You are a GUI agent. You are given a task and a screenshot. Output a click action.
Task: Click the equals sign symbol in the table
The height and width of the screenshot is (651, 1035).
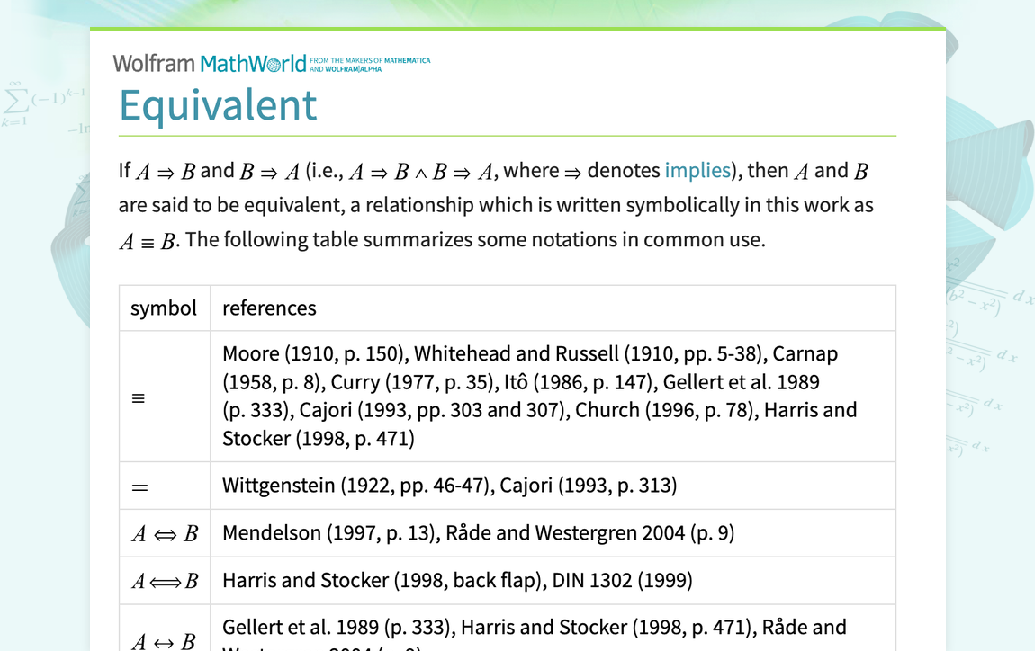point(138,486)
